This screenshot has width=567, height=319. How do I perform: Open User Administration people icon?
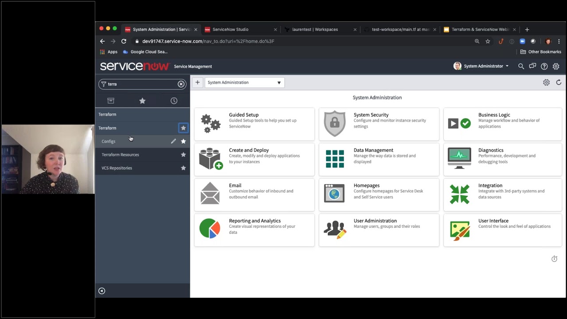click(x=335, y=230)
